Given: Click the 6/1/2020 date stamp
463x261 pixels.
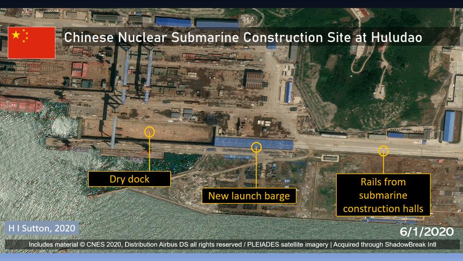Looking at the screenshot, I should pyautogui.click(x=427, y=232).
